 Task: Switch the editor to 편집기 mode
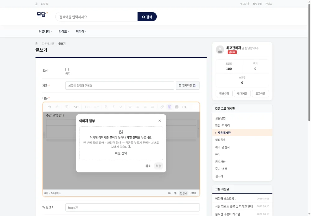tap(183, 193)
